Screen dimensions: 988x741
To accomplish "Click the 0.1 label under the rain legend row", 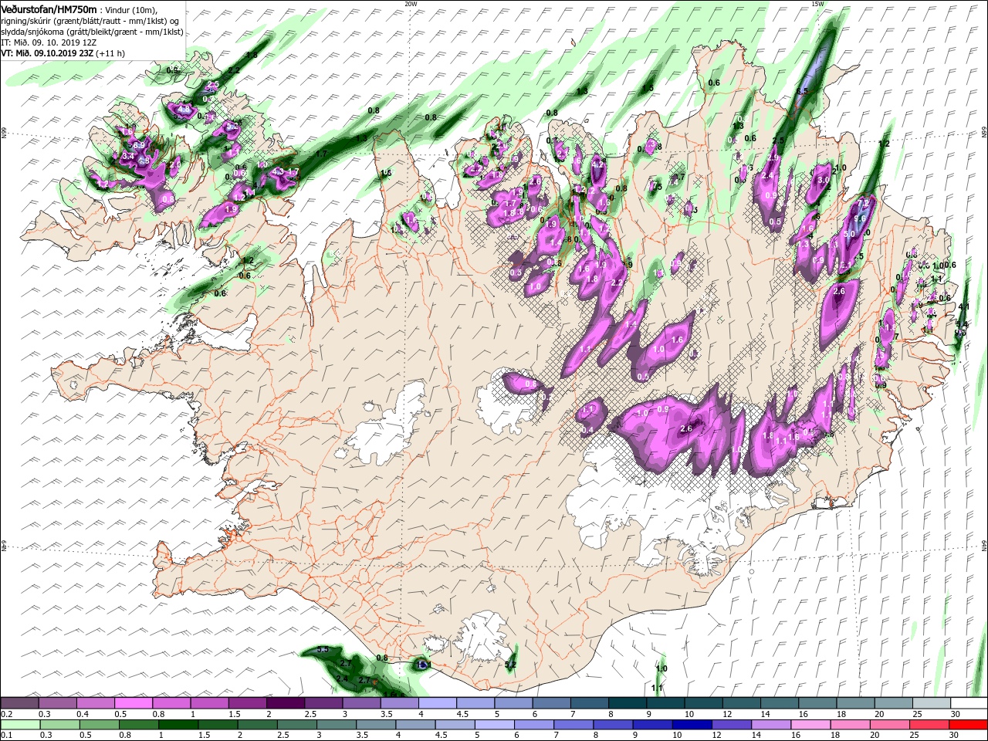I will pyautogui.click(x=7, y=736).
